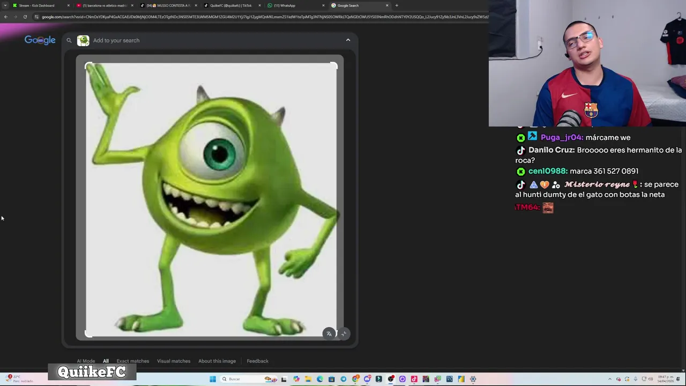The width and height of the screenshot is (686, 386).
Task: Click chat username cen10988
Action: tap(548, 171)
